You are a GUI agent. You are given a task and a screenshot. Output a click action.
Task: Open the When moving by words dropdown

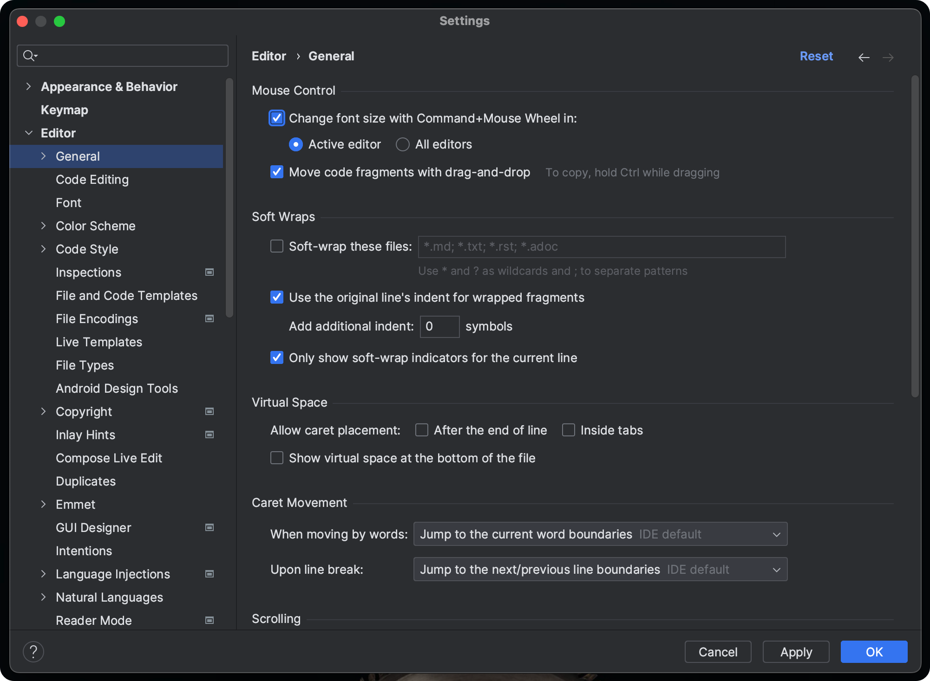600,534
